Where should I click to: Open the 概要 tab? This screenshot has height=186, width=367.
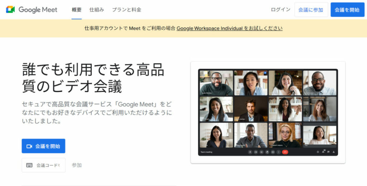pyautogui.click(x=77, y=10)
